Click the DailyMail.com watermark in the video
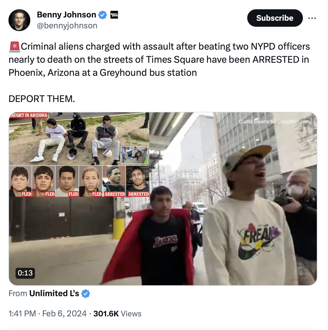Viewport: 328px width, 330px height. pyautogui.click(x=275, y=121)
